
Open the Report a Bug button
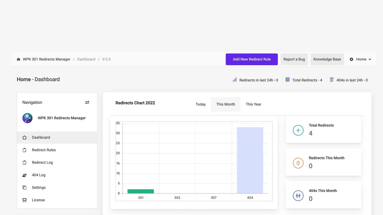294,59
